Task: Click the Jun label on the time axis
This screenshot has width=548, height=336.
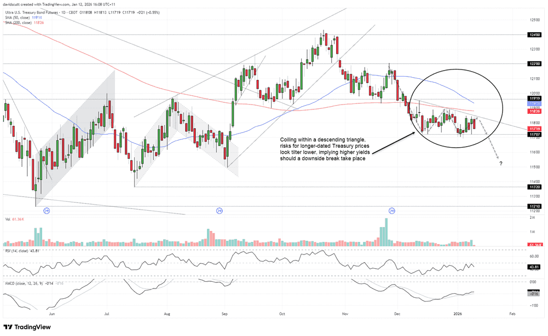Action: coord(52,314)
